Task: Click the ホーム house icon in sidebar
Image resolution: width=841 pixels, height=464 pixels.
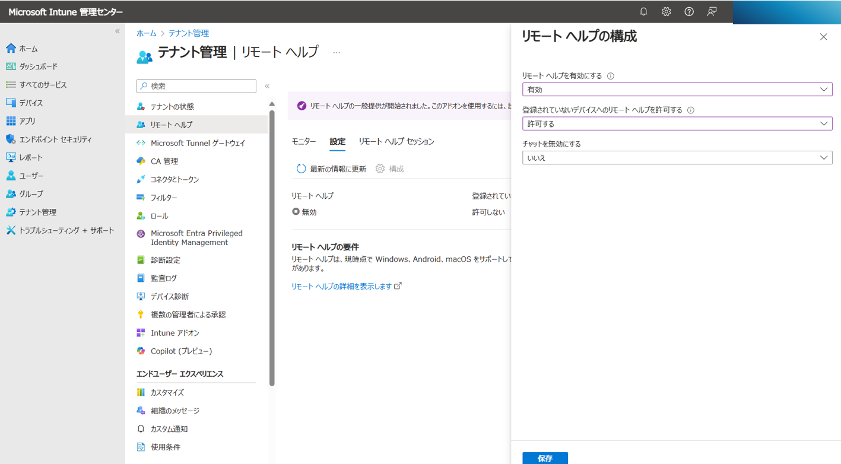Action: [x=11, y=49]
